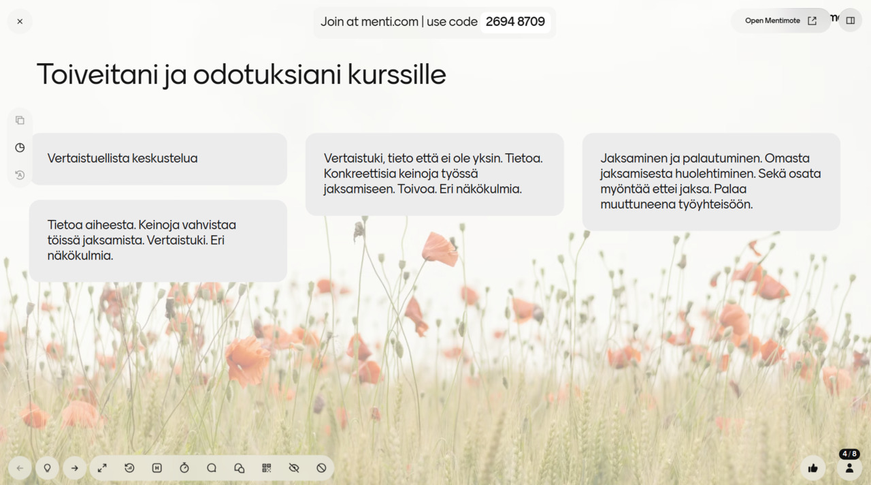This screenshot has width=871, height=485.
Task: Select the stacked squares view in side toolbar
Action: pyautogui.click(x=20, y=121)
